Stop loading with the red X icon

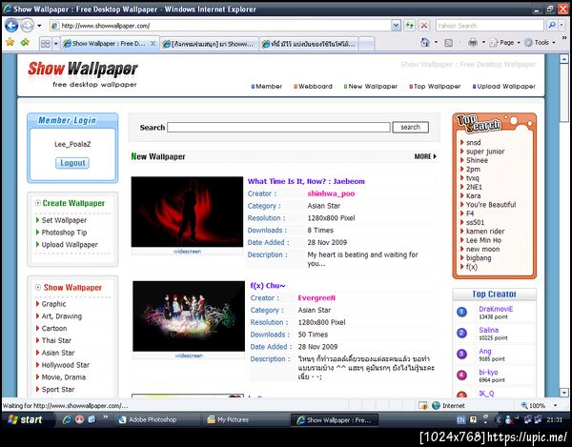point(424,26)
